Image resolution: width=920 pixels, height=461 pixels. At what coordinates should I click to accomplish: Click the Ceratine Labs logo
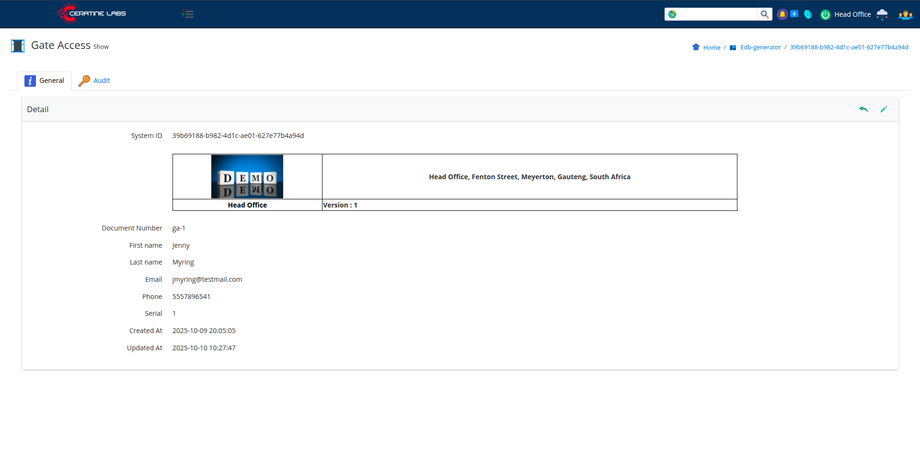[92, 13]
